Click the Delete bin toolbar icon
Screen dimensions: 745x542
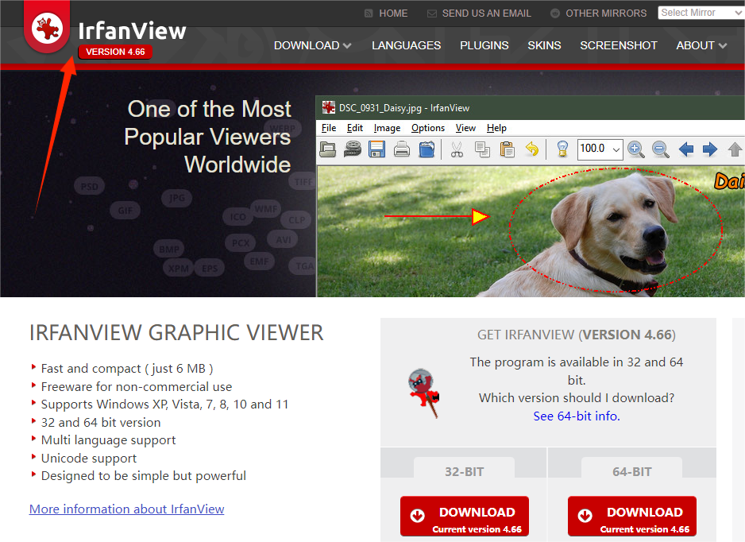pos(427,149)
